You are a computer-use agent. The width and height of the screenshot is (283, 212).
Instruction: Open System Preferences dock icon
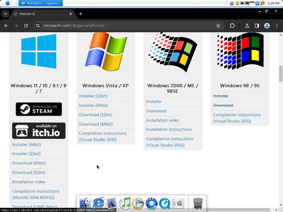(x=178, y=203)
